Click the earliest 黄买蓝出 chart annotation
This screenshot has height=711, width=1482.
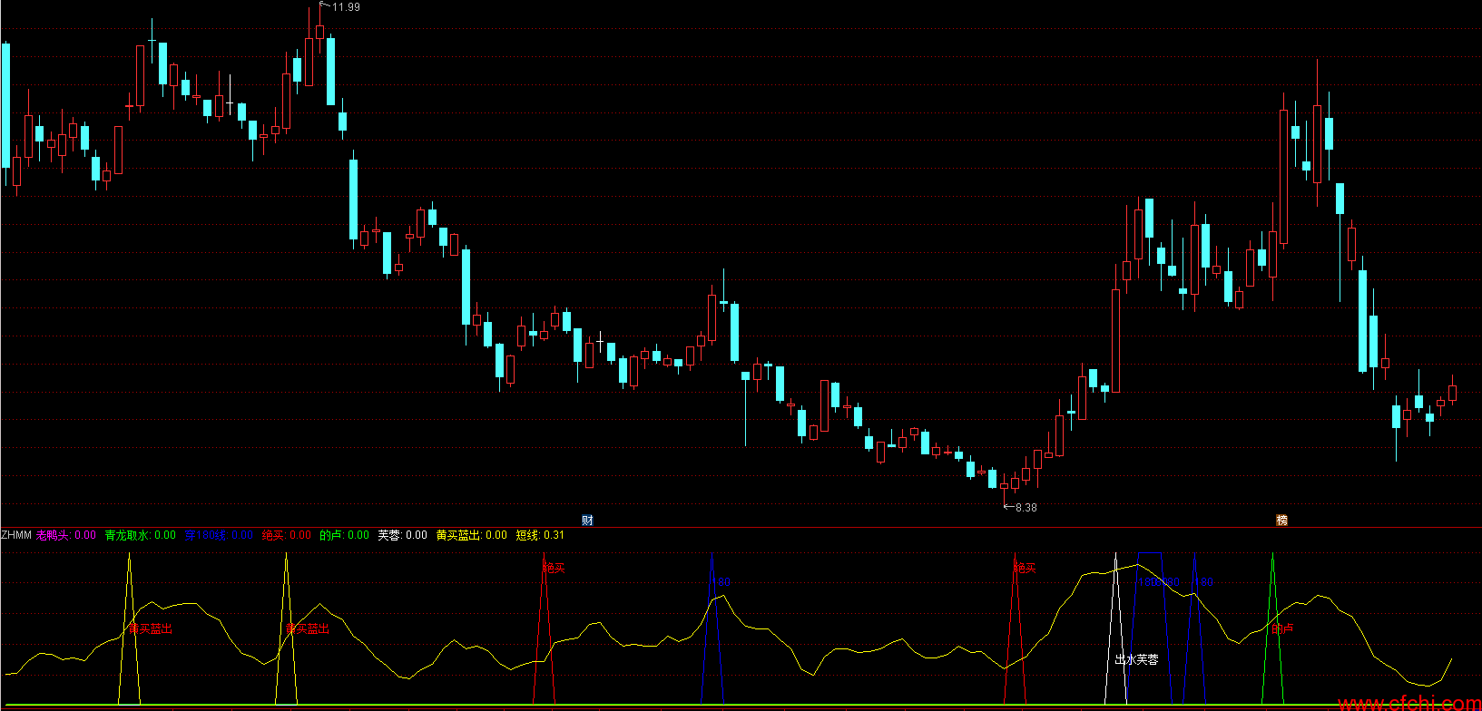(x=150, y=628)
